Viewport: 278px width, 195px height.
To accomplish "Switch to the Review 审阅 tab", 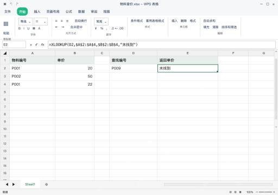I will tap(94, 11).
